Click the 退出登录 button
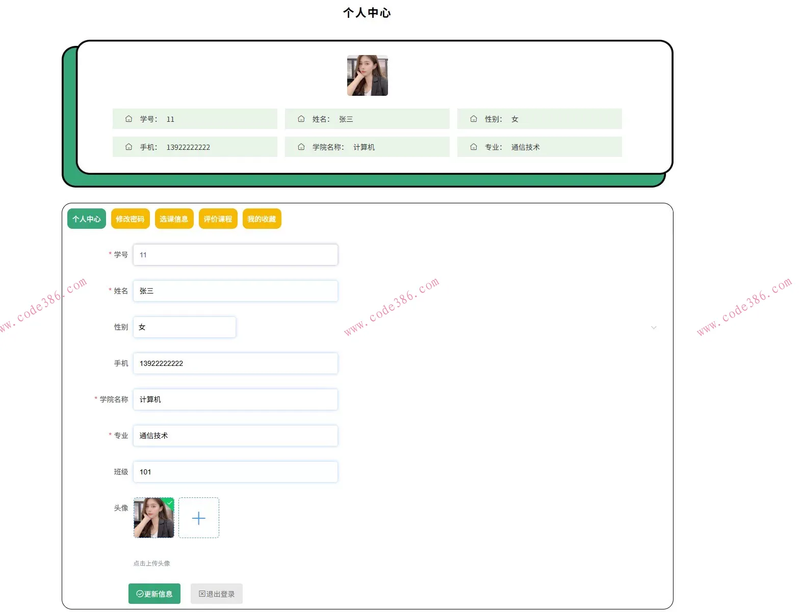The height and width of the screenshot is (612, 803). coord(217,594)
